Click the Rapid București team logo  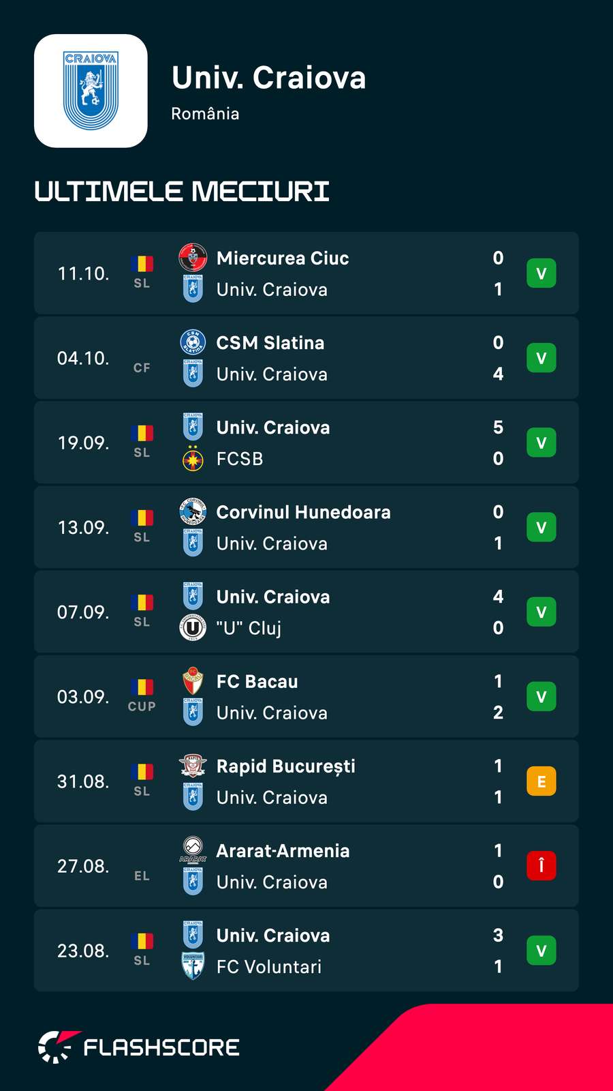coord(193,766)
